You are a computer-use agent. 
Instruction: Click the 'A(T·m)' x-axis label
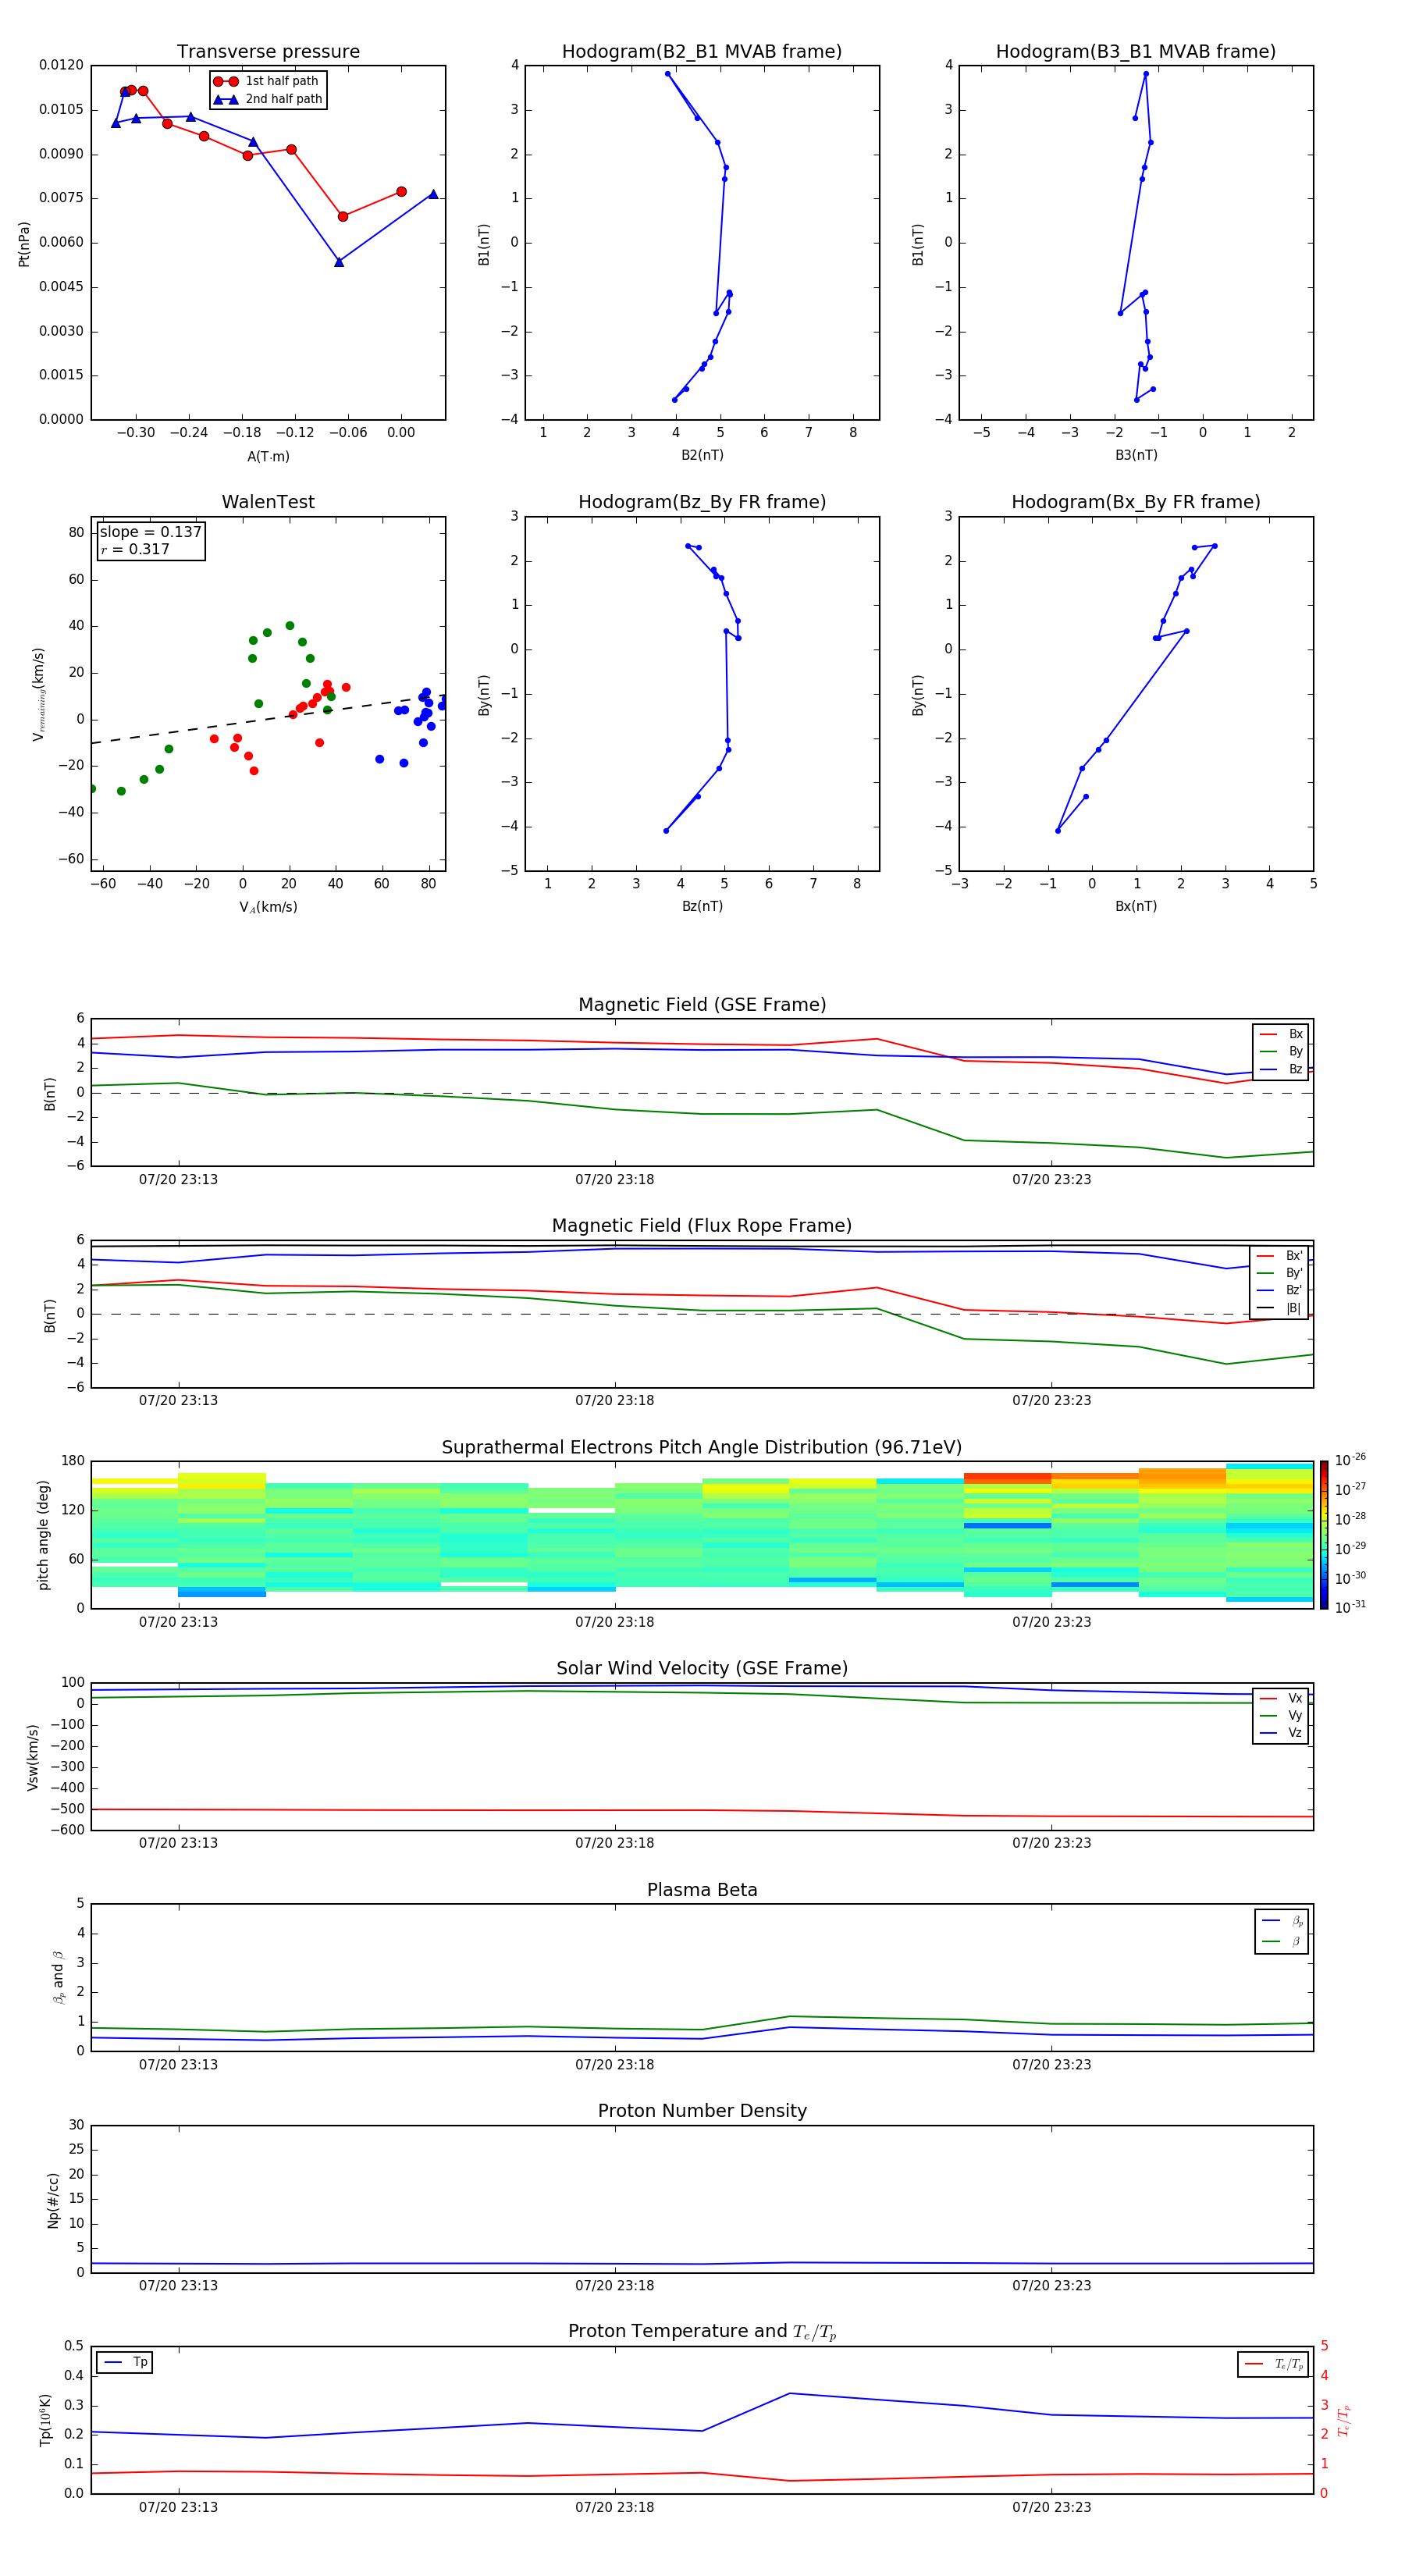(x=268, y=457)
